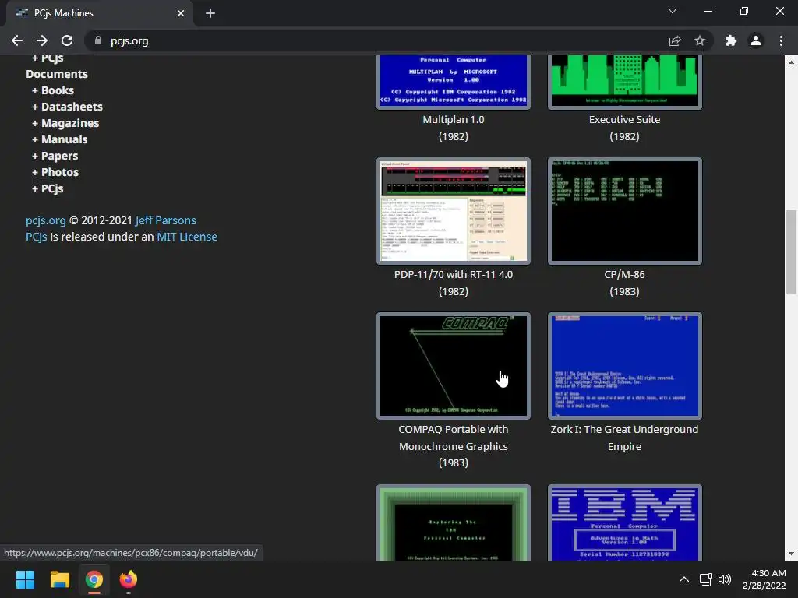Expand the Magazines entry
The image size is (798, 598).
(x=65, y=123)
